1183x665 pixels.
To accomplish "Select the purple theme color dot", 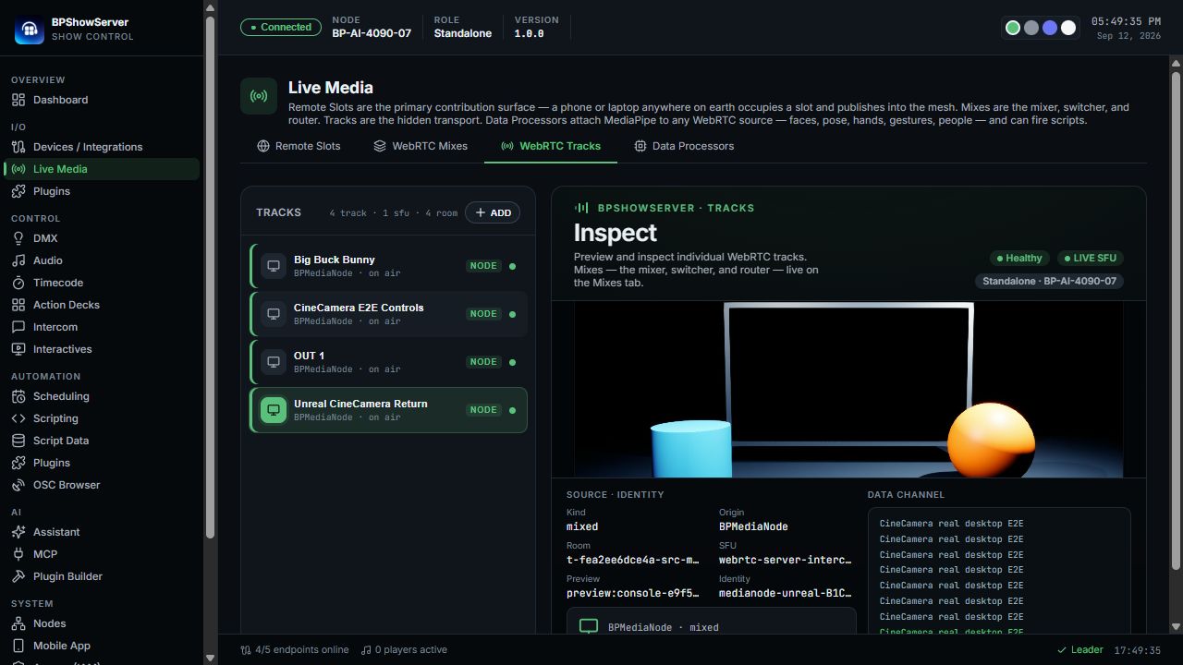I will coord(1050,28).
